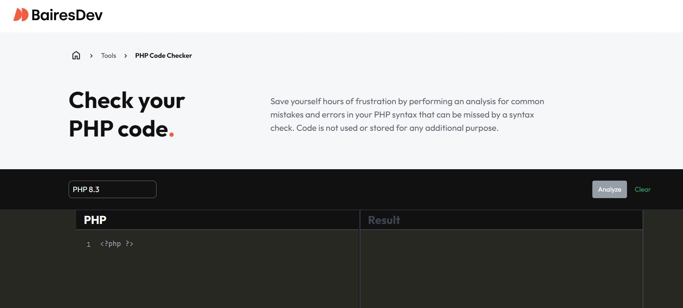Open the PHP 8.3 version dropdown

(112, 189)
